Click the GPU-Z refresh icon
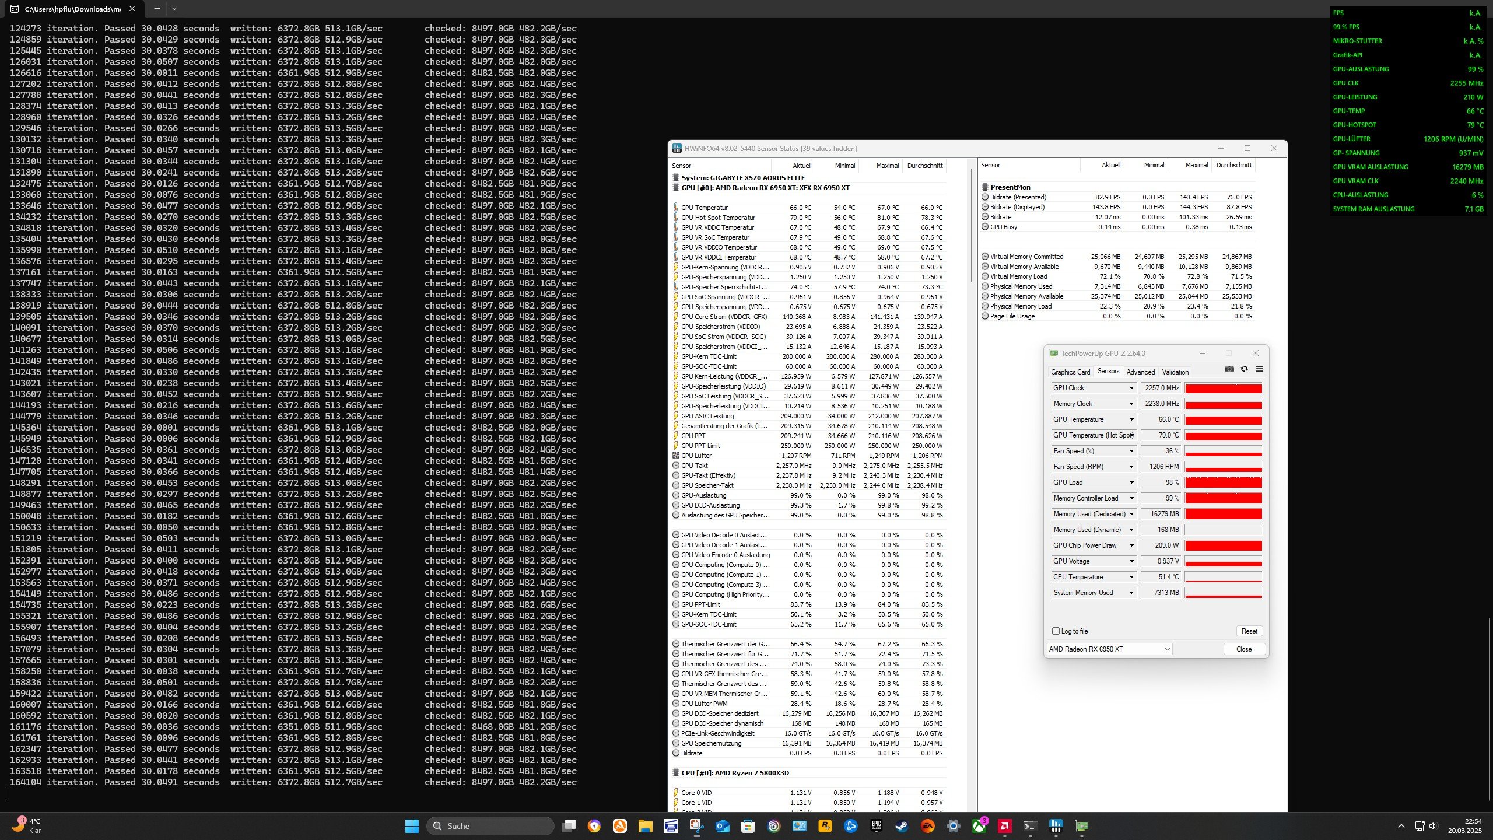The height and width of the screenshot is (840, 1493). click(x=1244, y=369)
